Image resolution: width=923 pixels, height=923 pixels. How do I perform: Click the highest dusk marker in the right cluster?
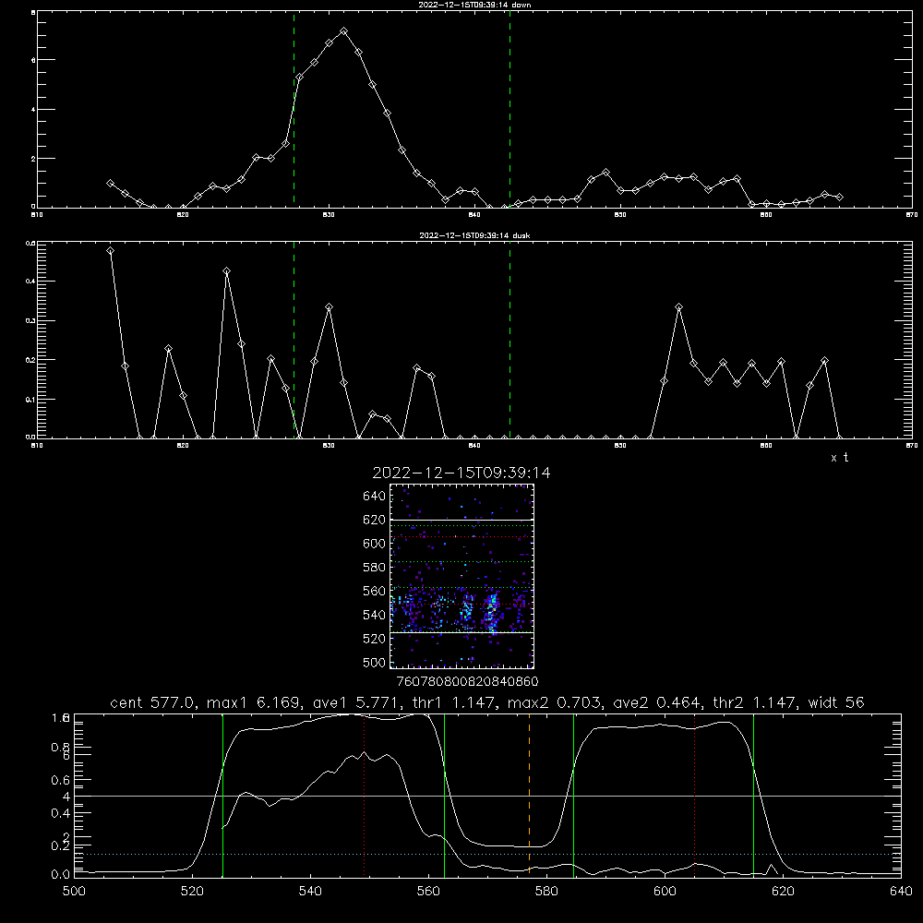point(678,307)
